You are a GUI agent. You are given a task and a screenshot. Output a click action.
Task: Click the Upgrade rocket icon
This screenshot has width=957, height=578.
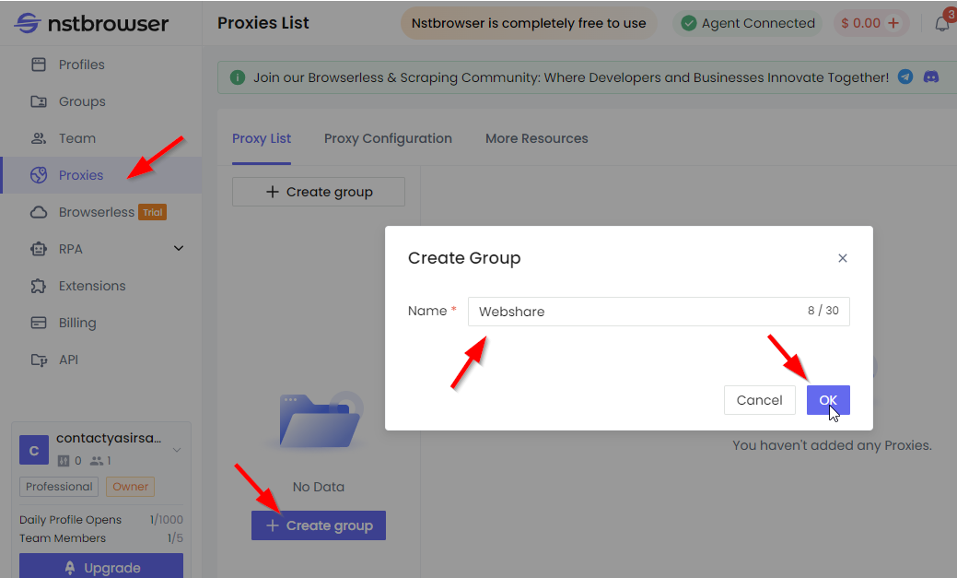tap(70, 568)
